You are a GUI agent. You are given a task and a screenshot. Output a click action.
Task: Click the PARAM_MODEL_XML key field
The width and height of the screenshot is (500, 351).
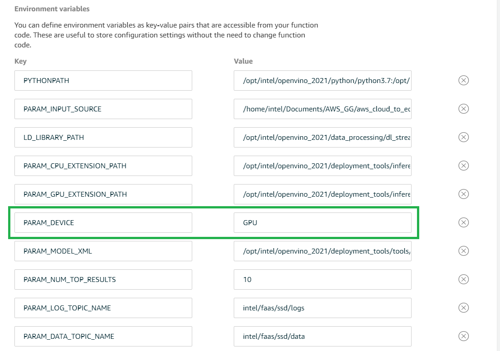[103, 251]
